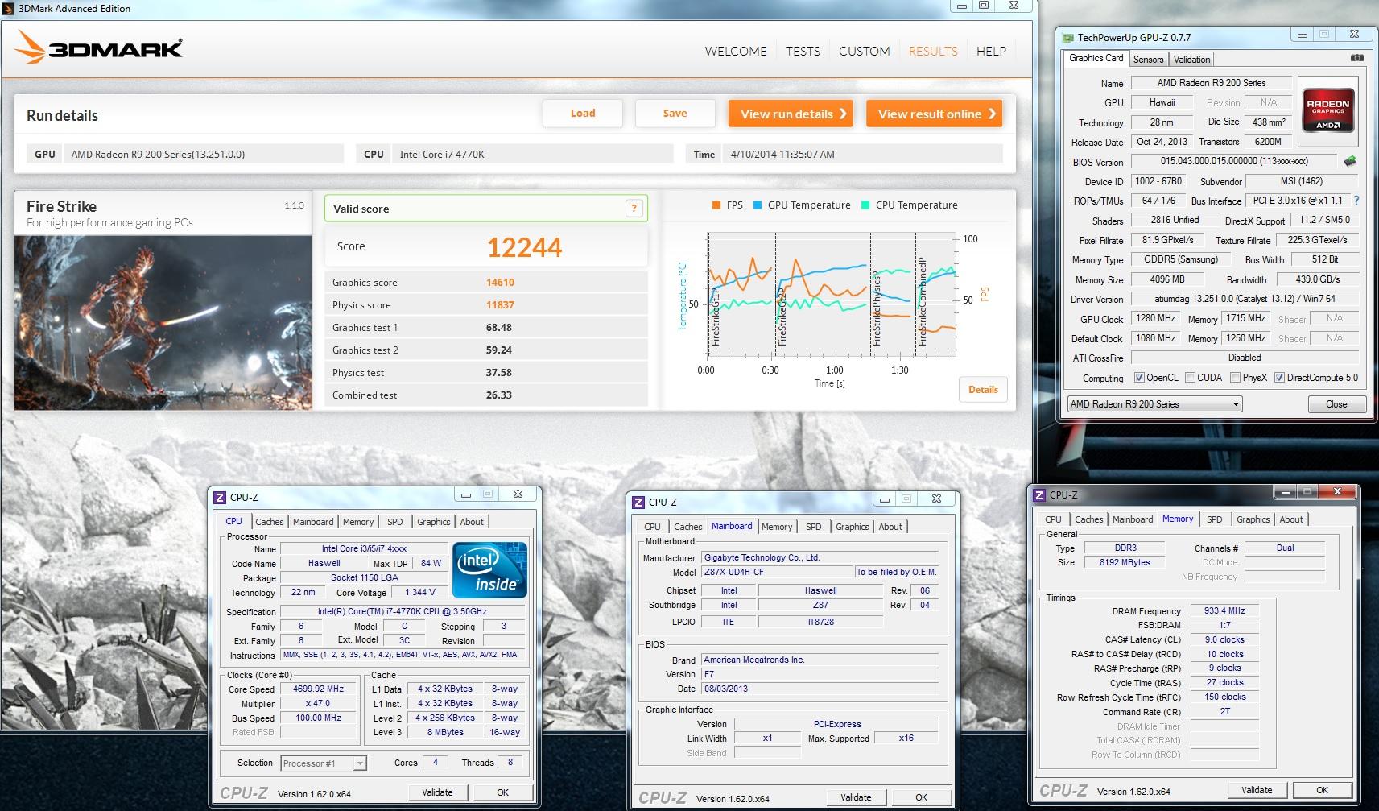Click the Bus Interface question mark in GPU-Z
Image resolution: width=1379 pixels, height=811 pixels.
point(1356,201)
